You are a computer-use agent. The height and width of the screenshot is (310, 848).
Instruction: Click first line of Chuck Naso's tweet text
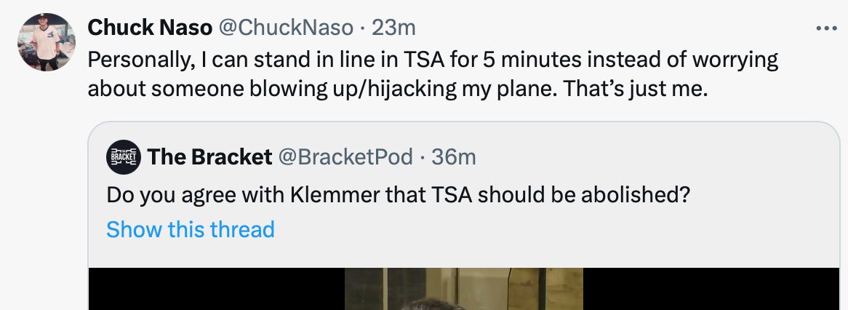(x=432, y=59)
